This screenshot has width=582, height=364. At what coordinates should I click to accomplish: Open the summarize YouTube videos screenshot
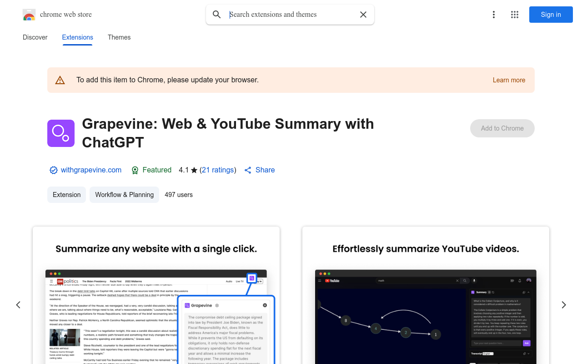click(x=426, y=295)
